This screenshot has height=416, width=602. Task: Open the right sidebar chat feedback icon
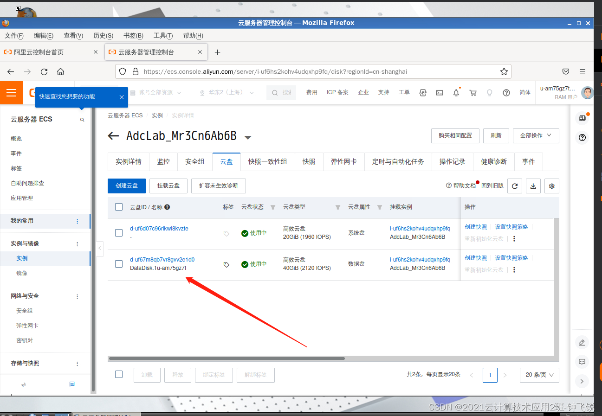[x=582, y=362]
